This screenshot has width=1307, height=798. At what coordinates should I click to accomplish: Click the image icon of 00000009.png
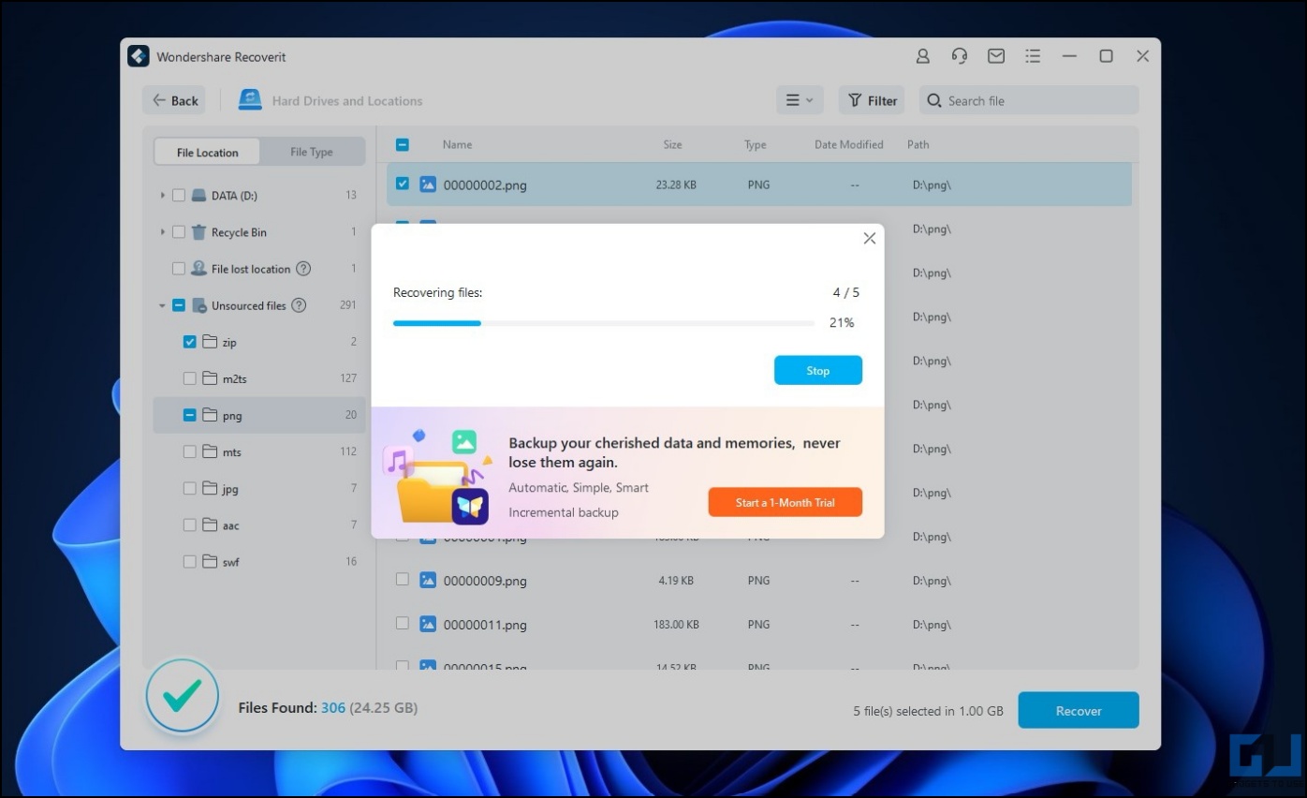coord(428,580)
